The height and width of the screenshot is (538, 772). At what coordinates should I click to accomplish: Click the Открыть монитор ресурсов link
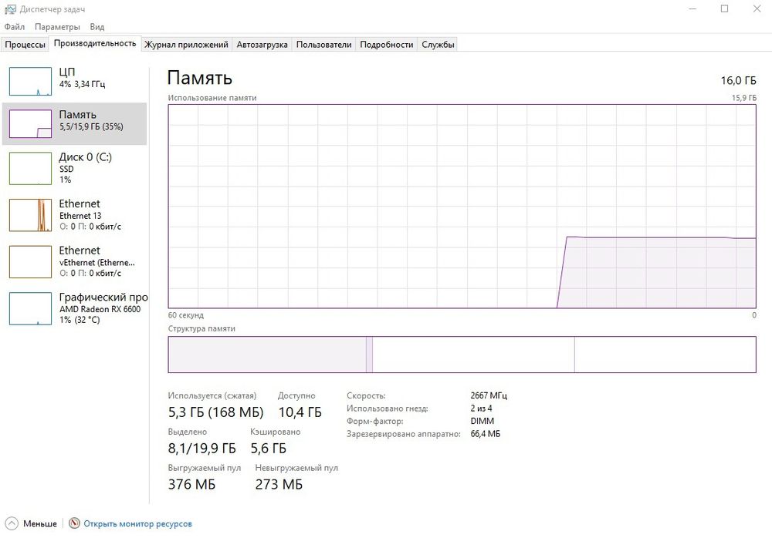click(x=137, y=524)
